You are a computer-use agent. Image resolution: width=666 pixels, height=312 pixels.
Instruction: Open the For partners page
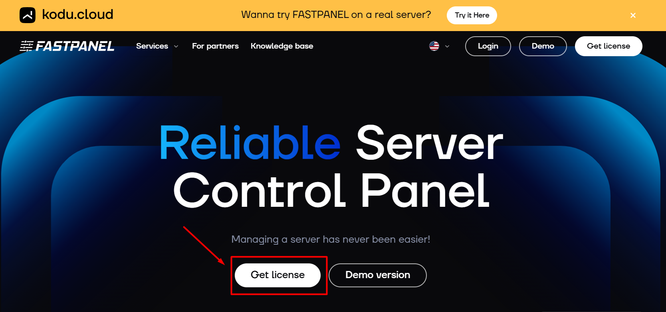215,46
